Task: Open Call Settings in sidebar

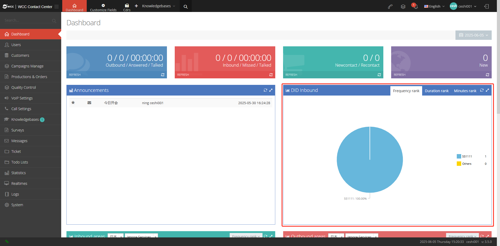Action: pyautogui.click(x=30, y=109)
